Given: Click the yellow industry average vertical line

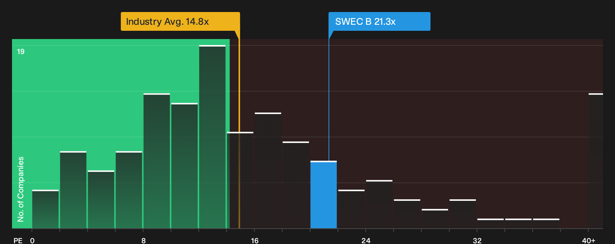Looking at the screenshot, I should (239, 130).
